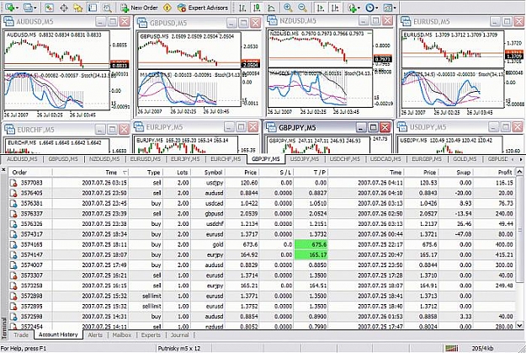Sort history by the Symbol column
The image size is (526, 353).
208,173
